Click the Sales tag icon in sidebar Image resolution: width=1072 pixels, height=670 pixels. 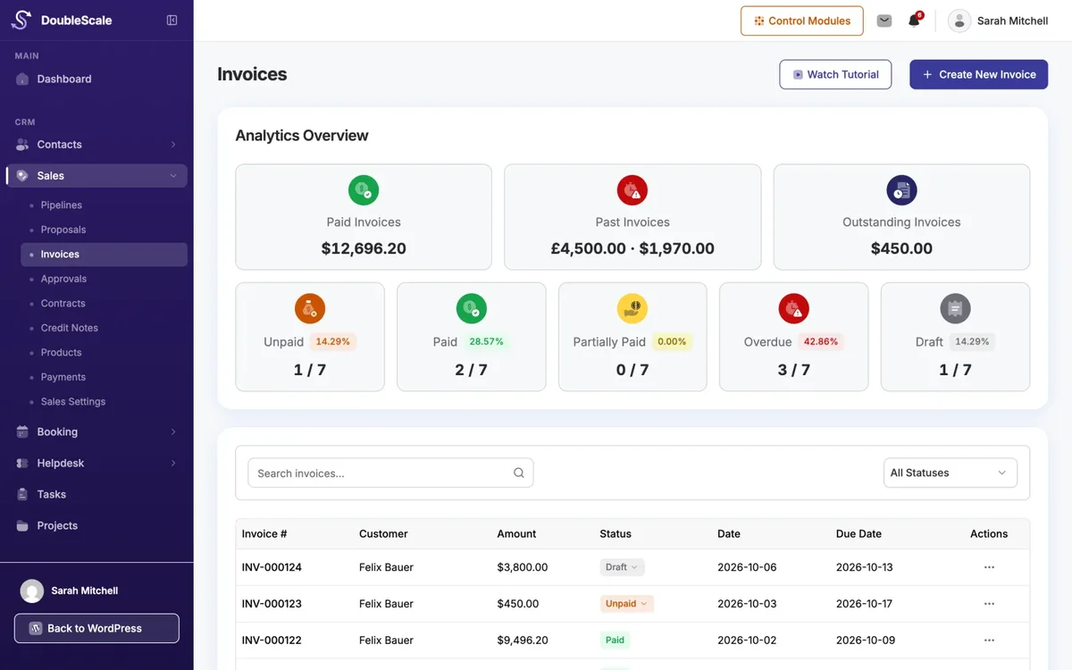22,176
